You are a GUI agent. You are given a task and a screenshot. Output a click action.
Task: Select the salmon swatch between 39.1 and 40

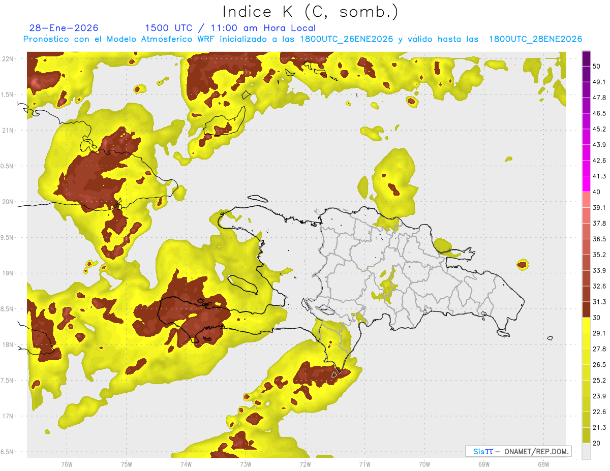coord(586,200)
